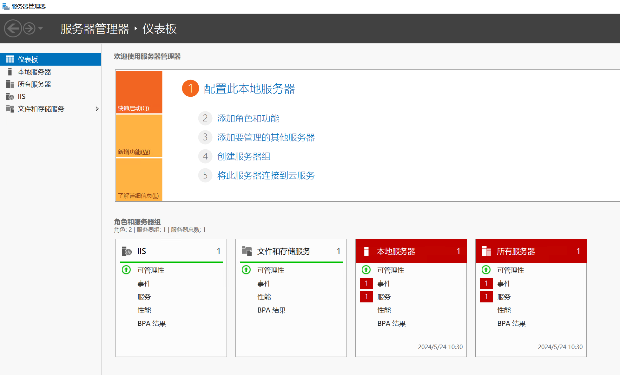Click 可管理性 in 所有服务器 tile
This screenshot has width=620, height=375.
tap(511, 270)
